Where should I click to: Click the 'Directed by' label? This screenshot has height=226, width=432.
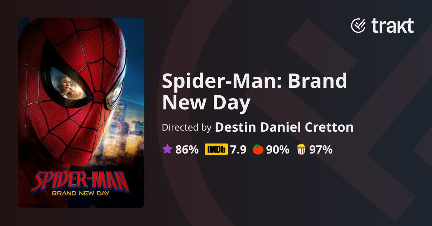(x=186, y=127)
